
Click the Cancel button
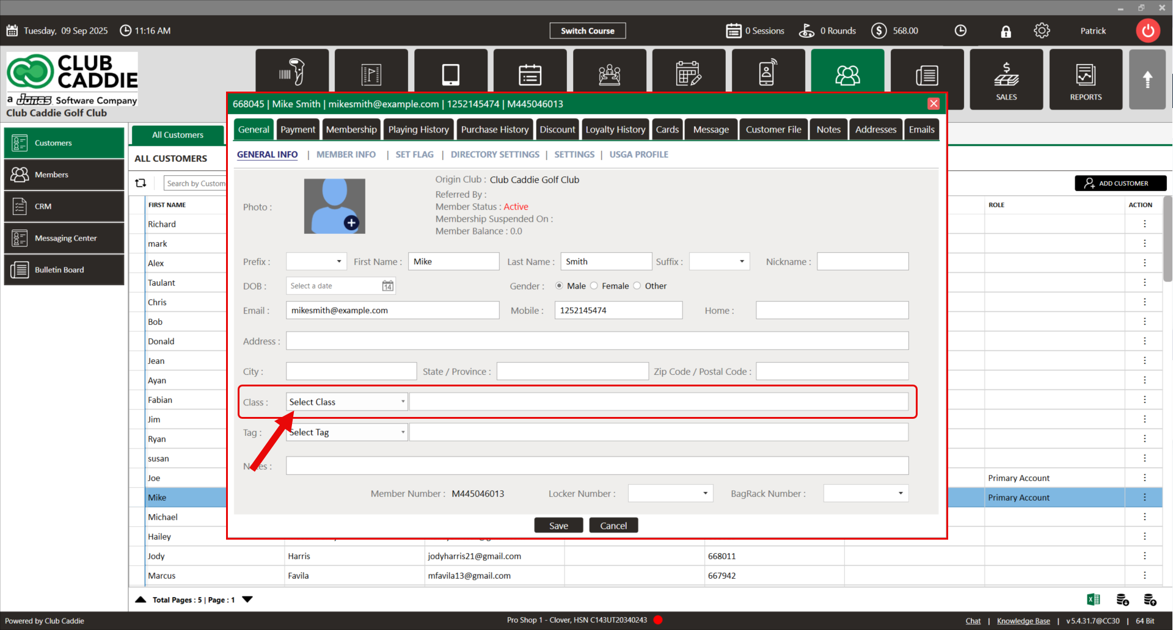[x=613, y=526]
